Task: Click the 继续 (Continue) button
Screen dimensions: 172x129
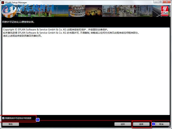Action: pyautogui.click(x=141, y=124)
